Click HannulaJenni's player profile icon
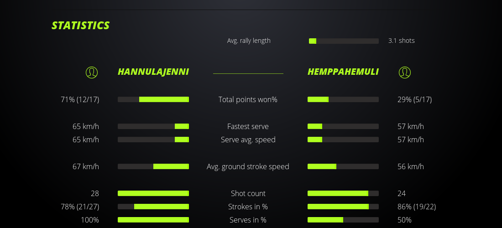This screenshot has width=502, height=228. (x=92, y=72)
